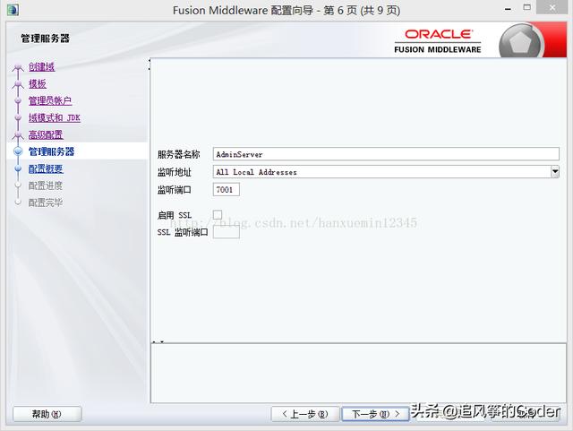Jump to 域模式和 JDK step
The width and height of the screenshot is (573, 431).
coord(55,117)
